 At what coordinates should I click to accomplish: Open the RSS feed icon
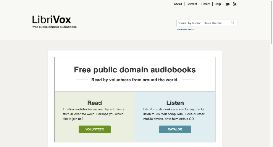[x=235, y=4]
